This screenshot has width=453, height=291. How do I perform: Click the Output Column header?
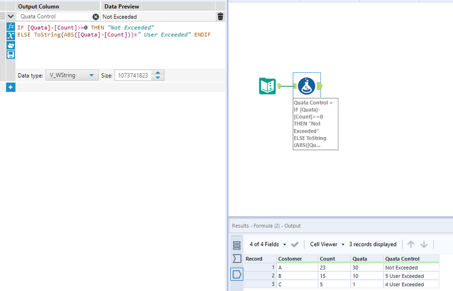(58, 6)
